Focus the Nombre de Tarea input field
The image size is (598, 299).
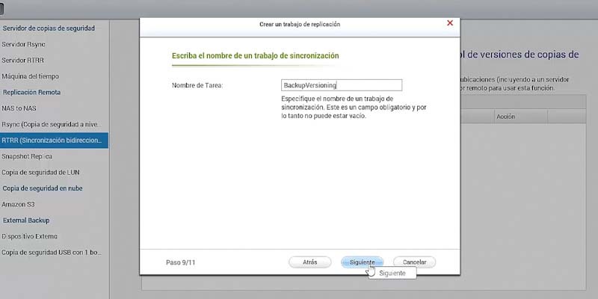[342, 85]
